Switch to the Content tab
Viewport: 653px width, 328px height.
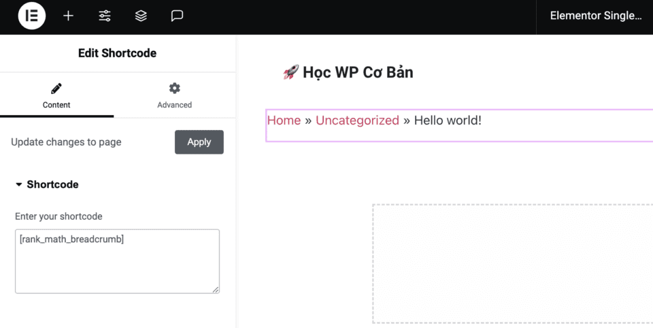[56, 97]
